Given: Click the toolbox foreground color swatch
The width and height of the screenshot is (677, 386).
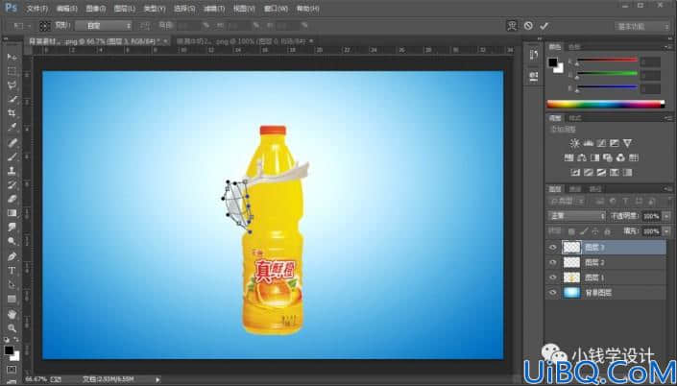Looking at the screenshot, I should tap(9, 350).
